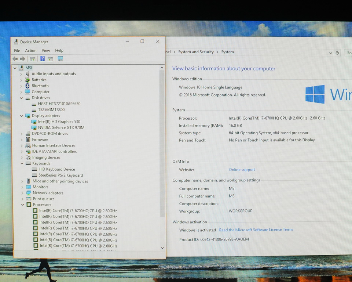Open the Action menu
Image resolution: width=352 pixels, height=282 pixels.
(x=31, y=51)
